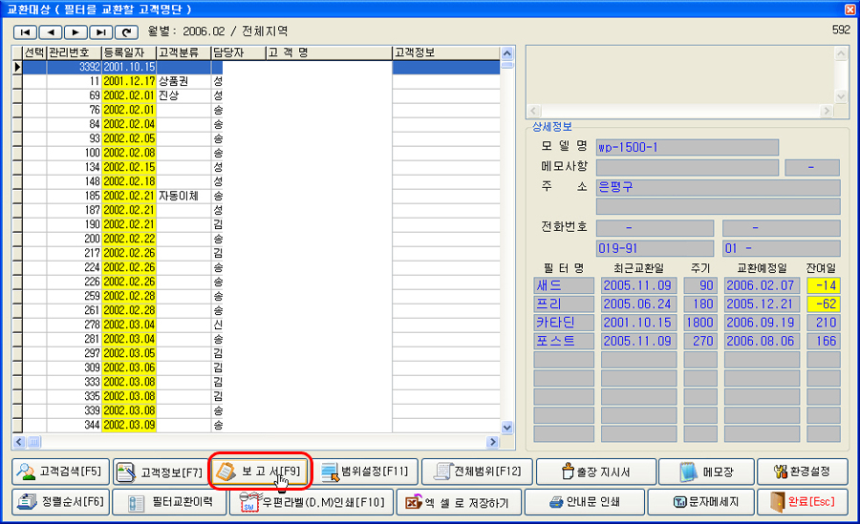The width and height of the screenshot is (860, 524).
Task: Open 고객정보[F7] customer info
Action: pos(160,472)
